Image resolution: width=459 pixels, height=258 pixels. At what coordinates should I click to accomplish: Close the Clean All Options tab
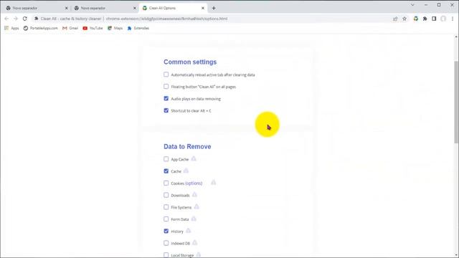(x=203, y=8)
